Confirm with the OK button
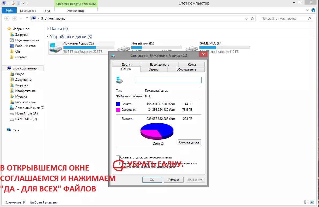Screen dimensions: 319x207 tap(152, 180)
